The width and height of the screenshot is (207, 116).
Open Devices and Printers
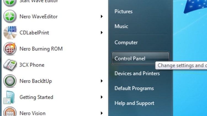[137, 73]
